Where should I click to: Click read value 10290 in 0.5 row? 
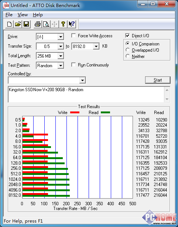coord(161,120)
